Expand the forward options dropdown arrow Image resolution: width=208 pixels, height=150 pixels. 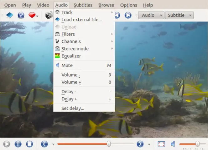click(149, 144)
